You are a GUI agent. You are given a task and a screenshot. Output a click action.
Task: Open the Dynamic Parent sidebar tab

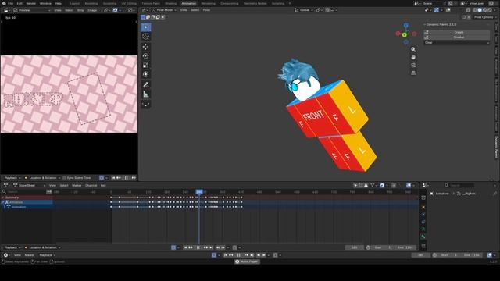pos(496,147)
